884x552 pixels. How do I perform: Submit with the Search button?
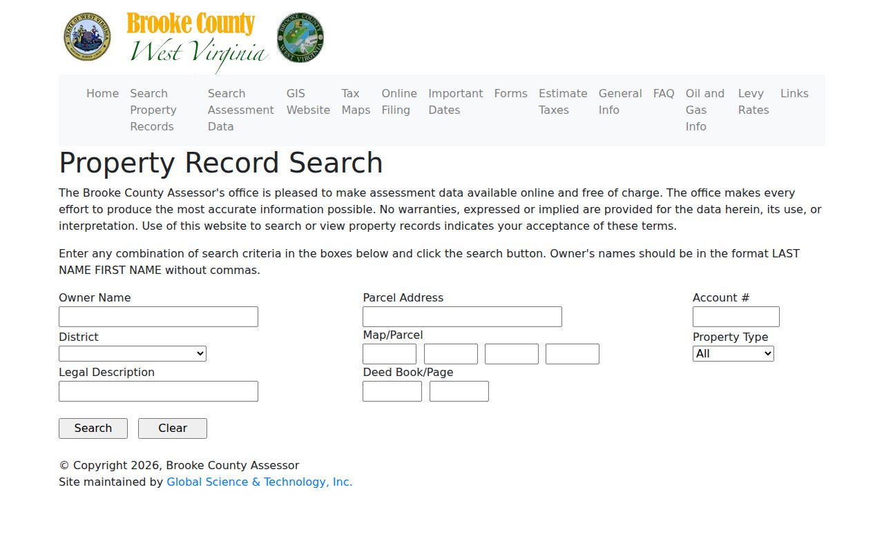pyautogui.click(x=93, y=428)
